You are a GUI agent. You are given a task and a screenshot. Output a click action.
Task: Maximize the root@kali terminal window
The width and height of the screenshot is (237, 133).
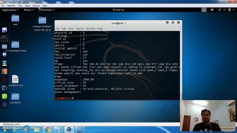tap(173, 23)
